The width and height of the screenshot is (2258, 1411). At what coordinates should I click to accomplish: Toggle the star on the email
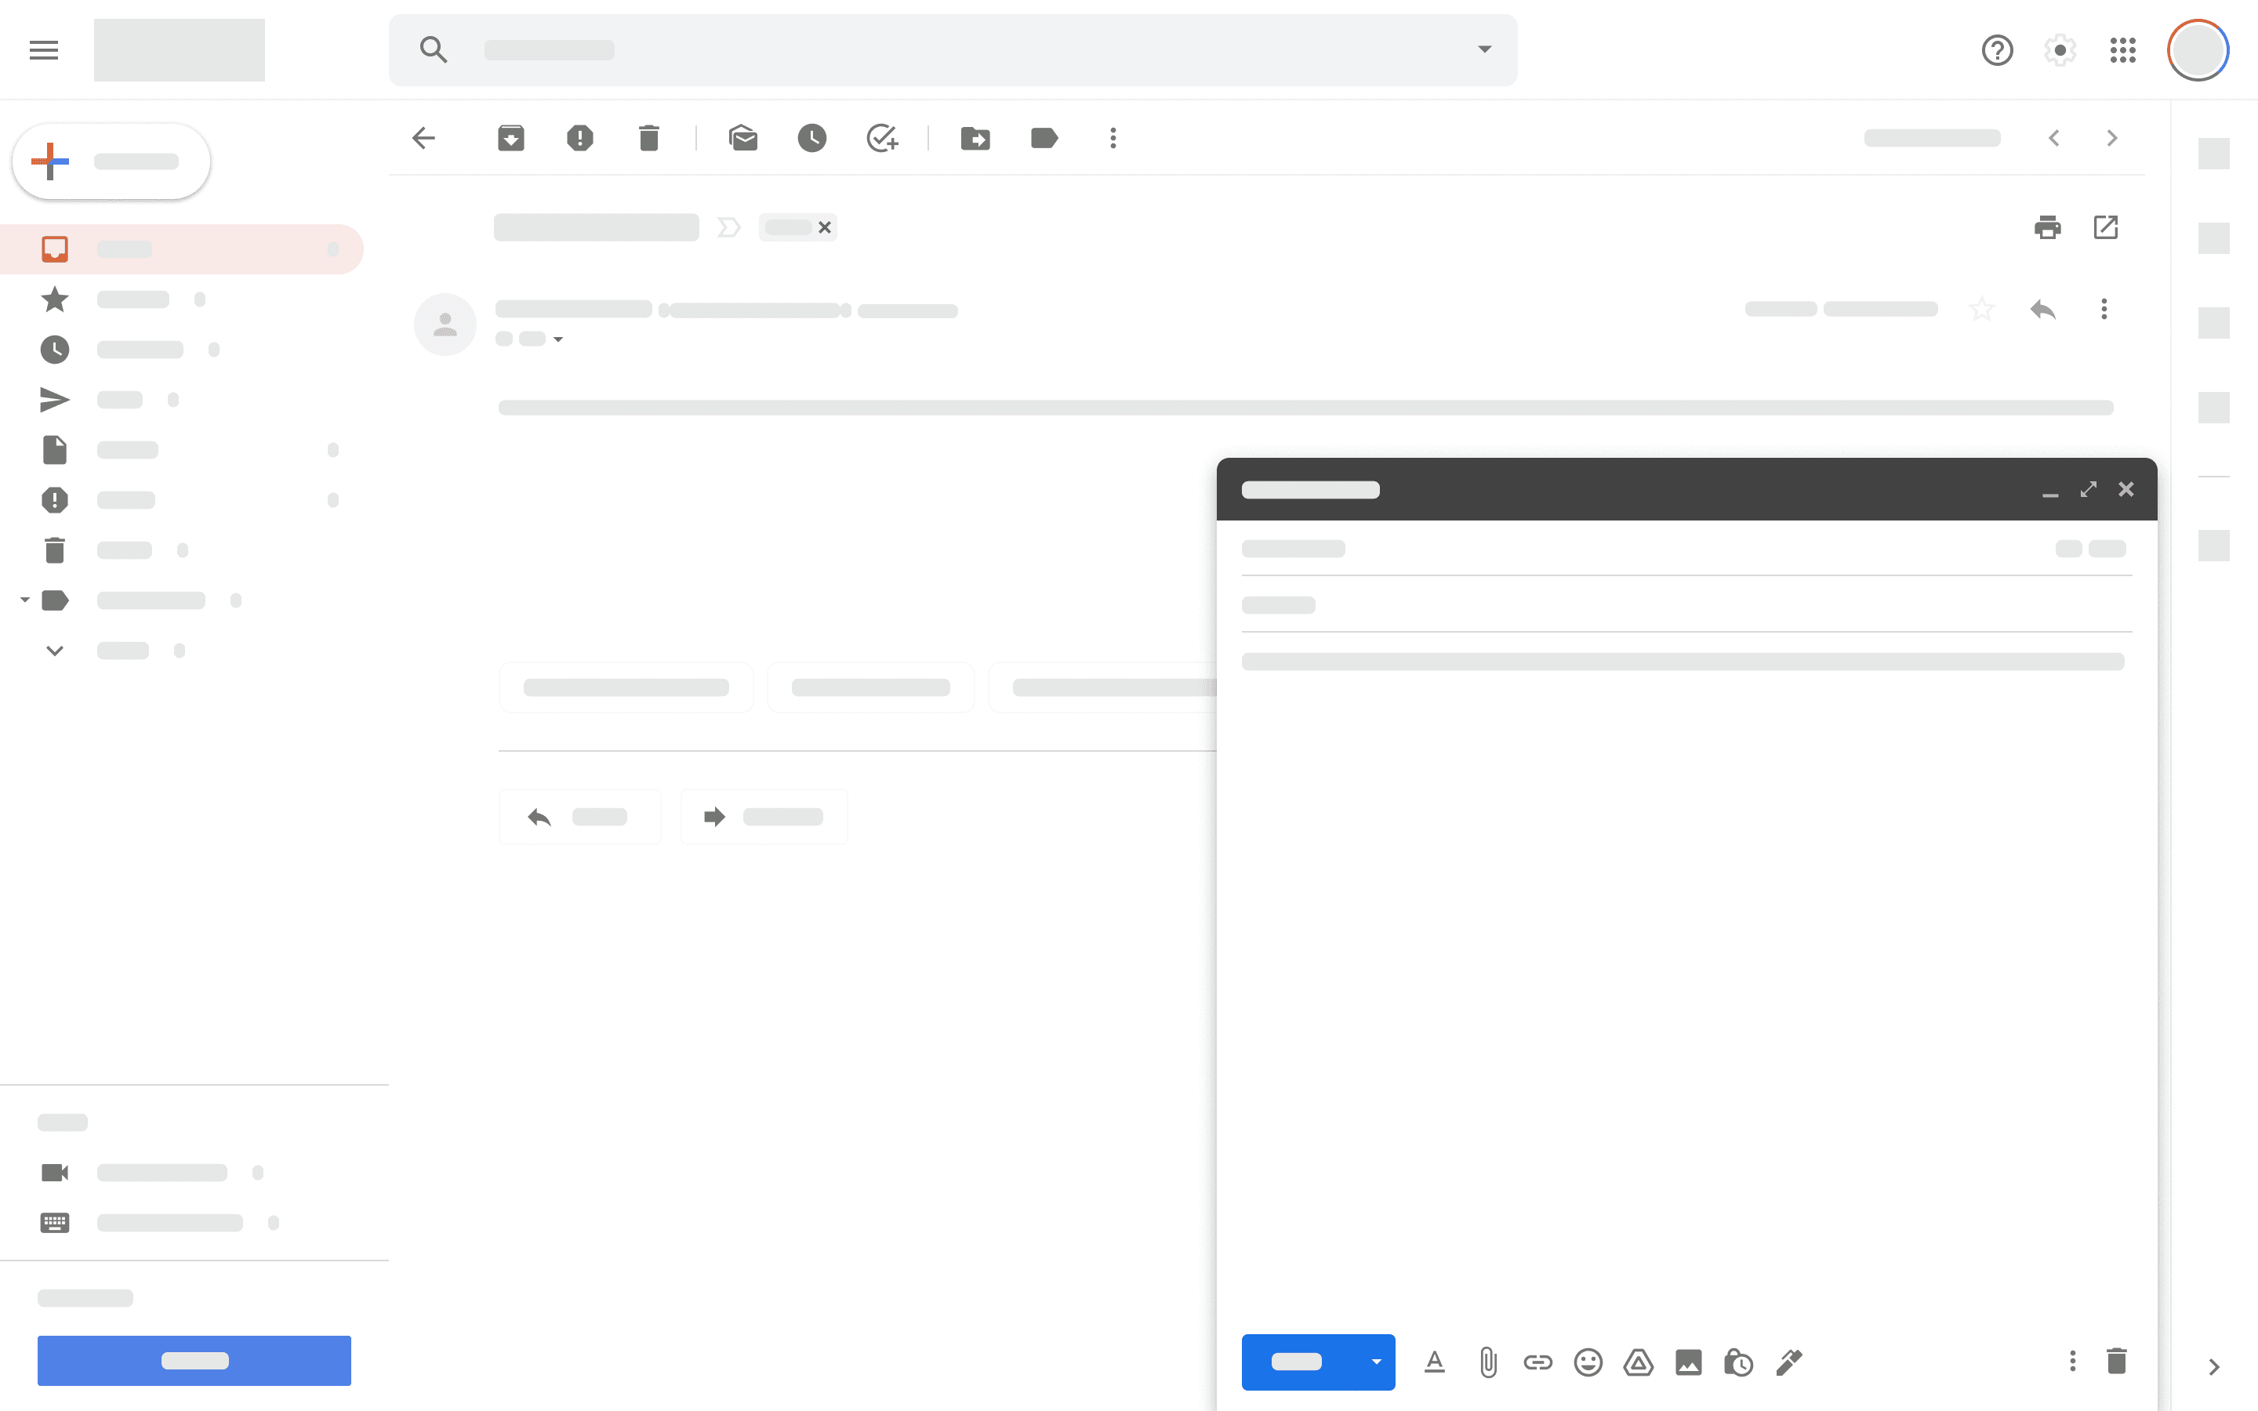pos(1981,309)
